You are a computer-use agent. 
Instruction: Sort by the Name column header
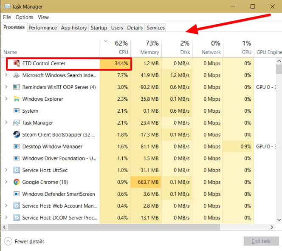click(x=51, y=48)
